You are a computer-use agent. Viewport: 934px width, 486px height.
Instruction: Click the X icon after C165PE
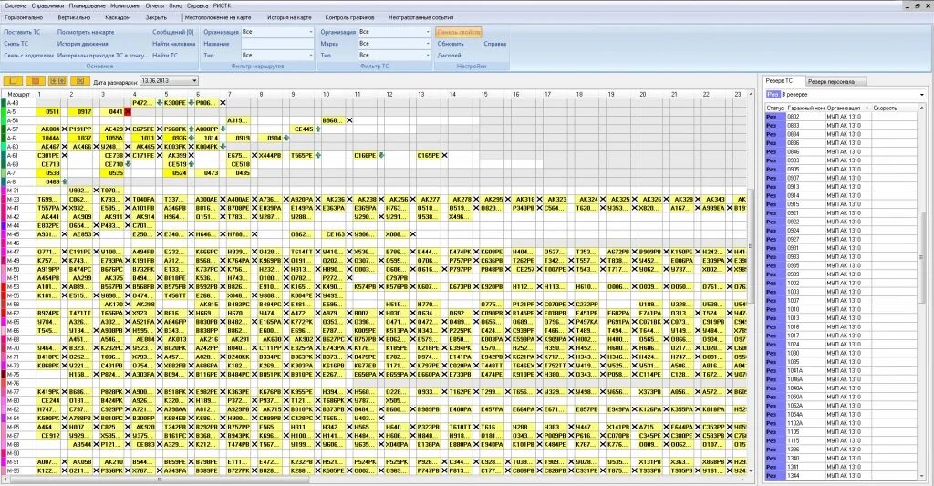point(444,155)
